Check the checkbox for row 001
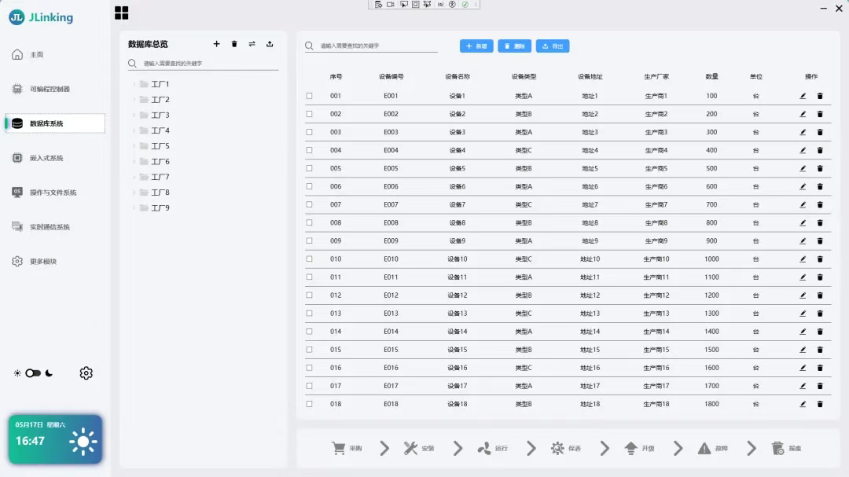This screenshot has height=477, width=849. point(308,95)
